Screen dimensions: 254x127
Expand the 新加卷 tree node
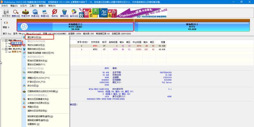pyautogui.click(x=6, y=46)
